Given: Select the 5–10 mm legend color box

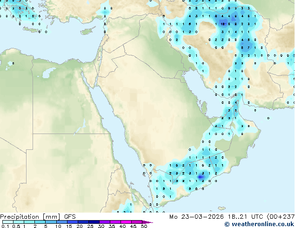Looking at the screenshot, I should pyautogui.click(x=51, y=222).
